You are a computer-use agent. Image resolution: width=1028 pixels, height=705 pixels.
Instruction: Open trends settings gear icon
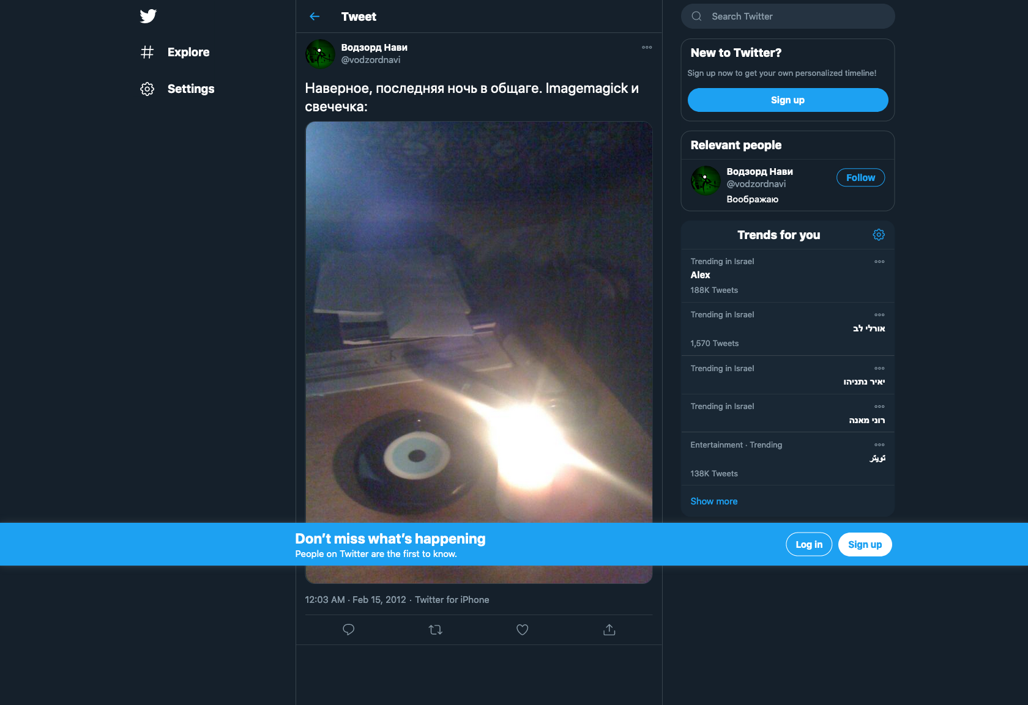(879, 235)
